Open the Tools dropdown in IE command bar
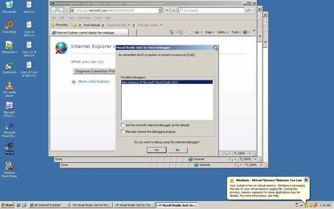Viewport: 334px width, 209px height. pyautogui.click(x=236, y=32)
